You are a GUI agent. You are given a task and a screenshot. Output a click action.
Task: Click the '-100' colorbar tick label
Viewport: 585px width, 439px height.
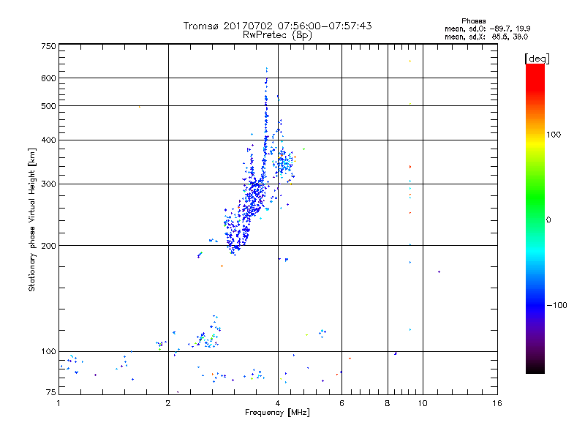click(556, 305)
